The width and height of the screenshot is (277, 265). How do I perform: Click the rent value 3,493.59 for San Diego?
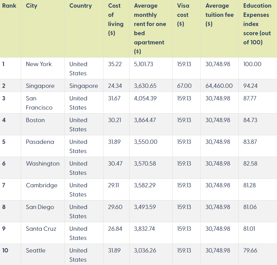[x=145, y=207]
